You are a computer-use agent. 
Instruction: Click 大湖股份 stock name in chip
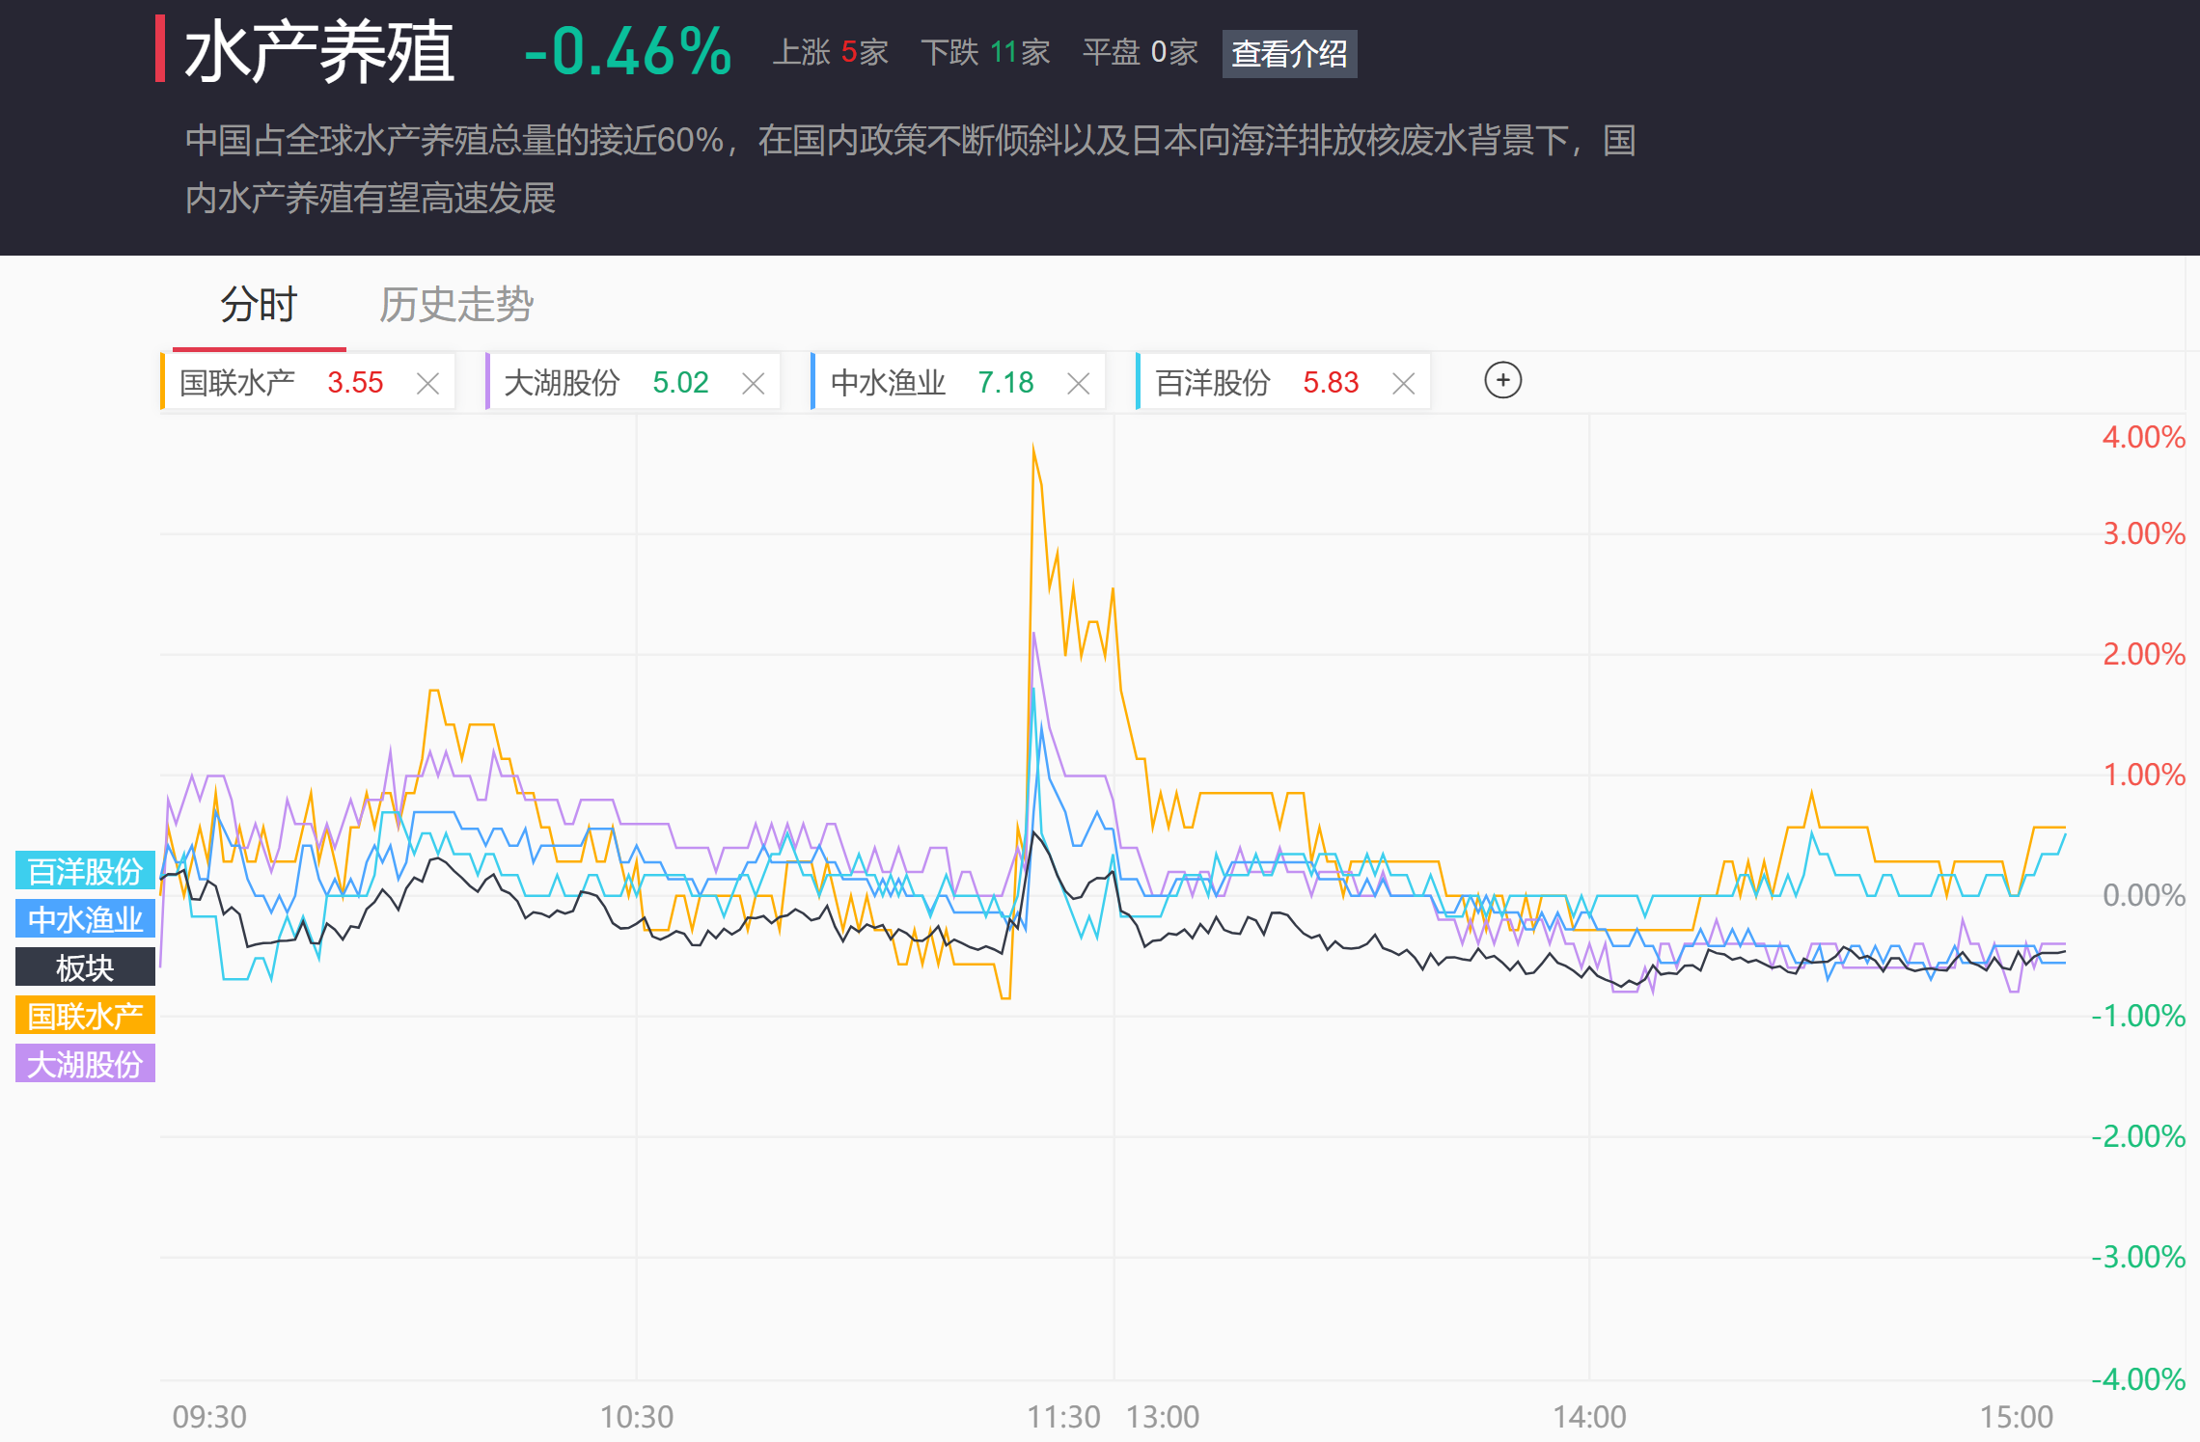pyautogui.click(x=562, y=383)
